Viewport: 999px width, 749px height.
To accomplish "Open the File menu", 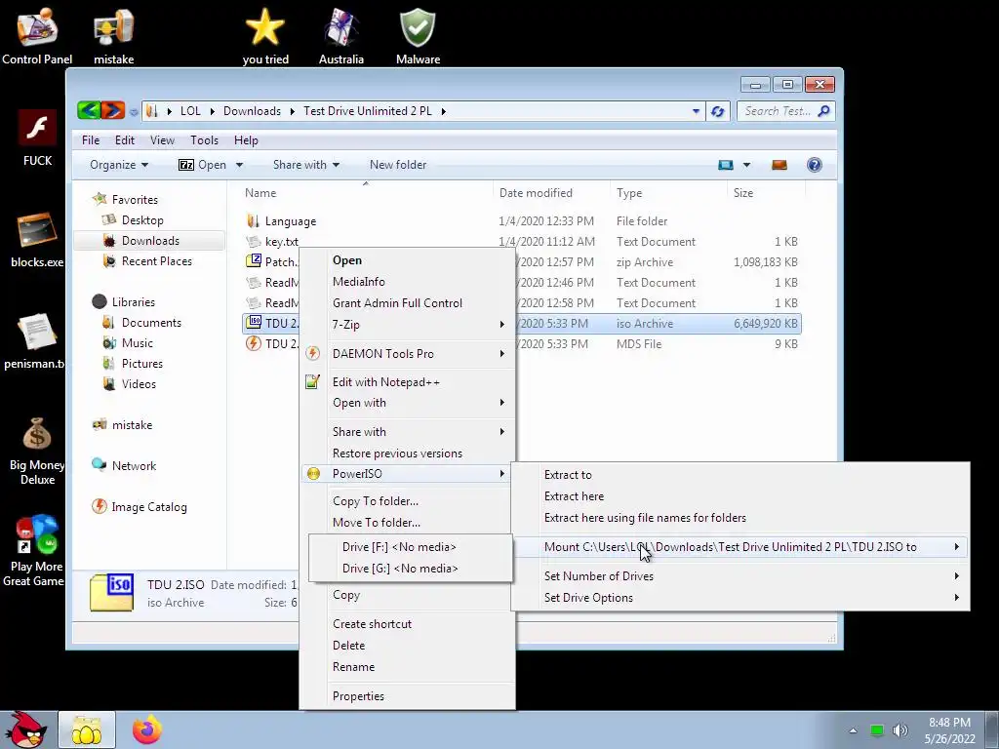I will coord(91,140).
